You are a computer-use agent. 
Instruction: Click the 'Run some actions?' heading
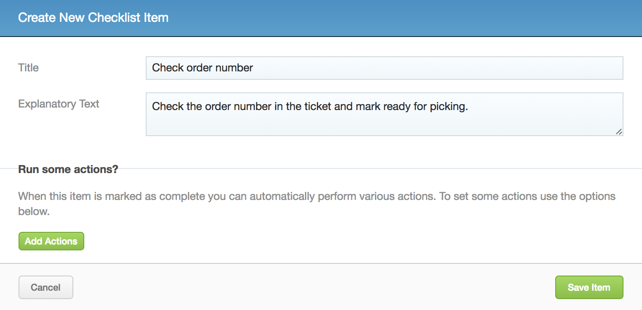68,169
